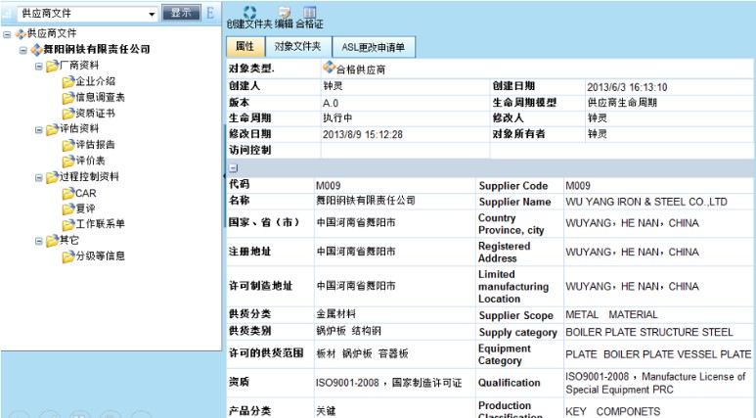This screenshot has width=756, height=418.
Task: Click the CAR folder icon
Action: pos(68,194)
